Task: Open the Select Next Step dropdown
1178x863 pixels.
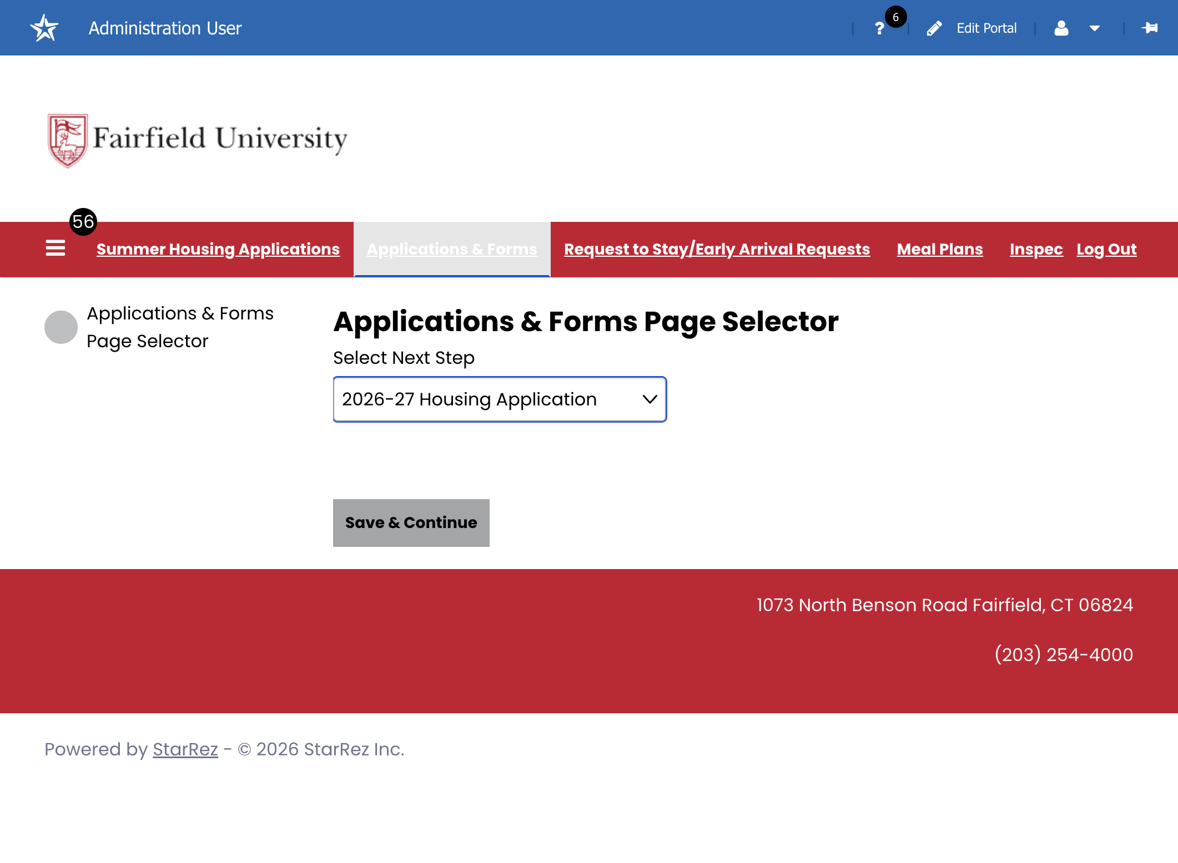Action: point(500,399)
